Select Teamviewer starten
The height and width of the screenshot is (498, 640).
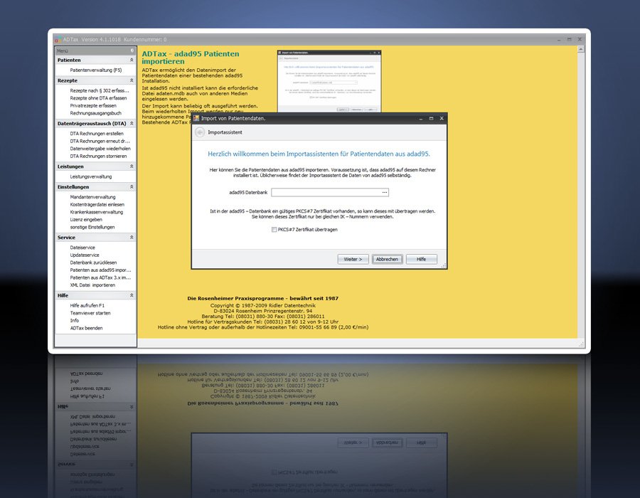coord(90,313)
